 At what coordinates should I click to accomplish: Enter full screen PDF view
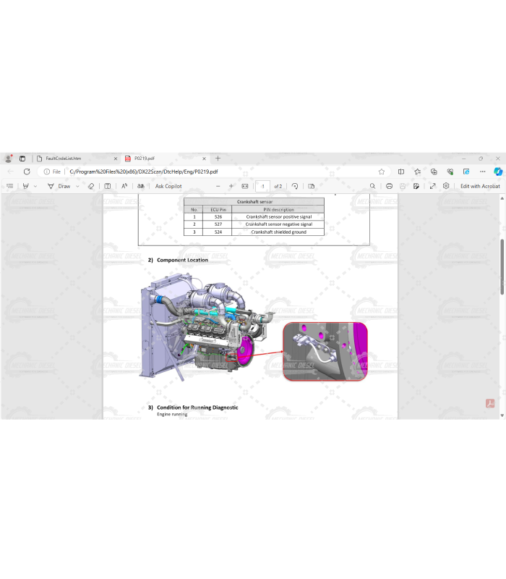tap(432, 186)
